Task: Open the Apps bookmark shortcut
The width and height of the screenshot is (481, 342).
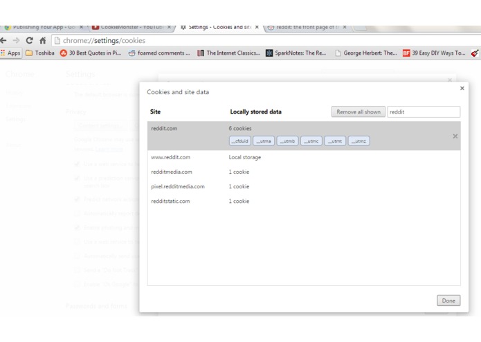Action: pos(11,53)
